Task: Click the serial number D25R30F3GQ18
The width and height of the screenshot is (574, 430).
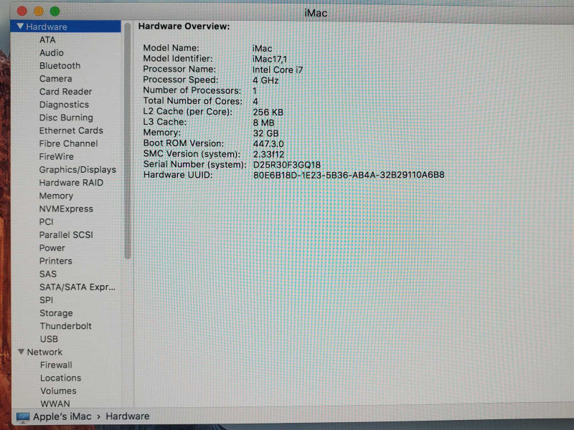Action: 287,165
